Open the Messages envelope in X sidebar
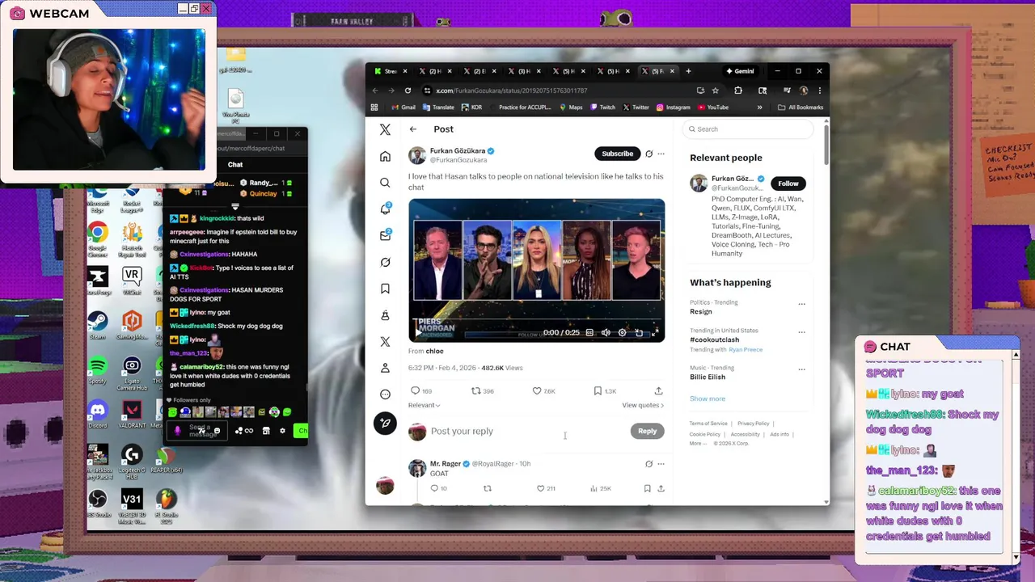 tap(385, 236)
